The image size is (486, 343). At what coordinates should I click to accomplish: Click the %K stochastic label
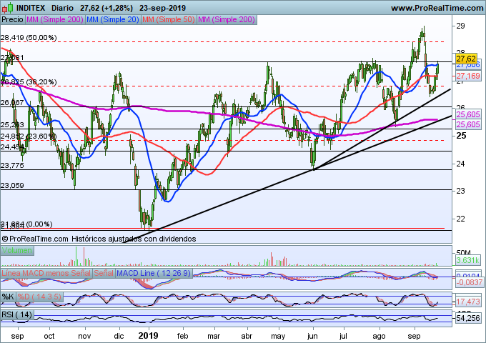(x=8, y=297)
